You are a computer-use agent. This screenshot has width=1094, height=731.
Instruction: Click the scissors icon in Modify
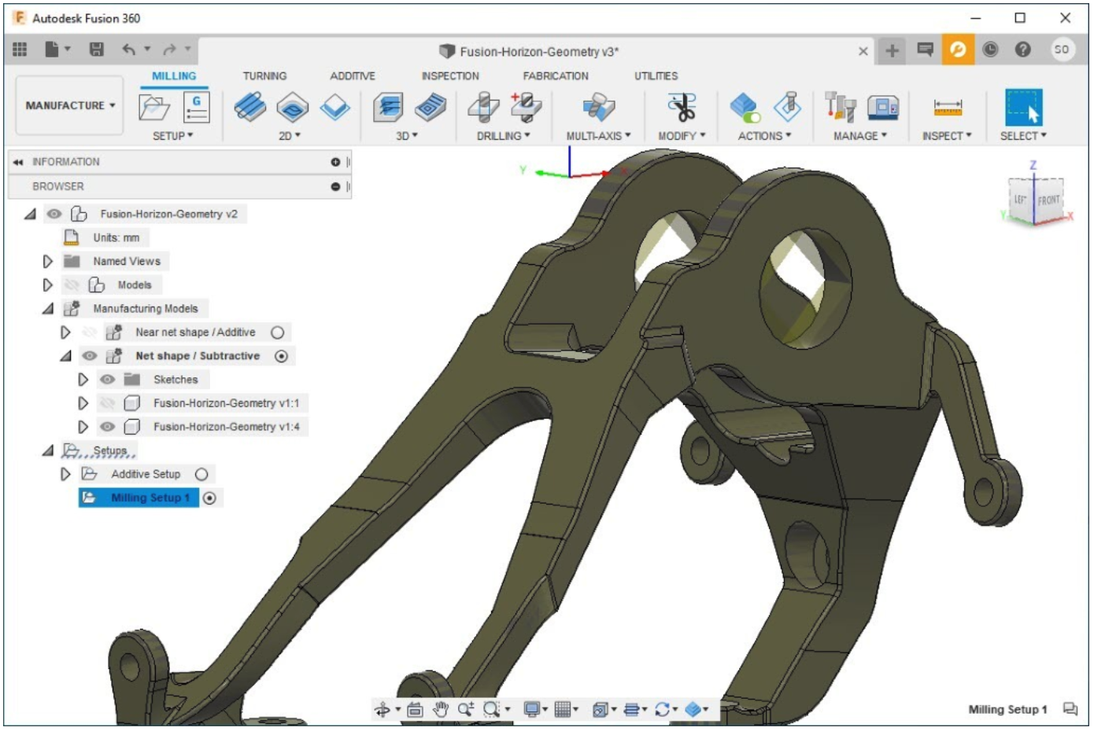[x=682, y=107]
